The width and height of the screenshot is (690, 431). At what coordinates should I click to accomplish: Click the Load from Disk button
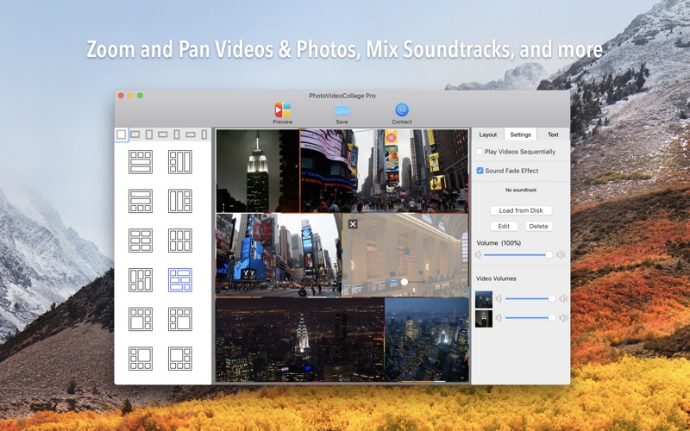click(x=521, y=210)
